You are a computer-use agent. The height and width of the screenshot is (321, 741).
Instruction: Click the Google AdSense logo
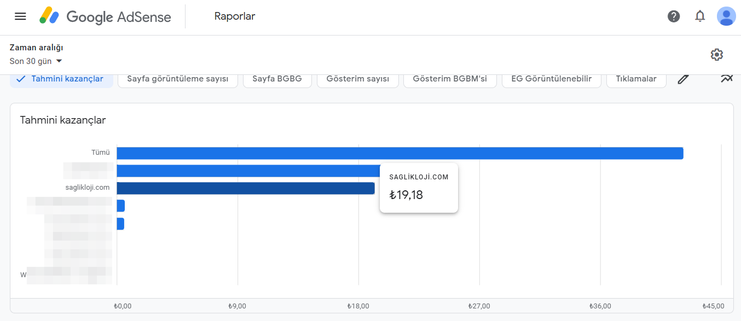[x=105, y=16]
